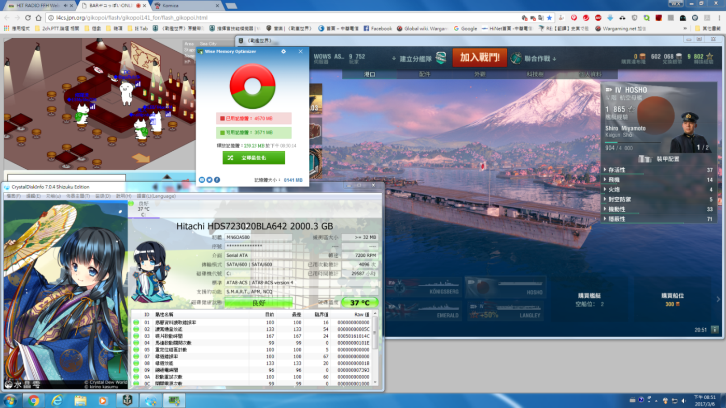Expand the 存活性 ship stat section
This screenshot has height=408, width=726.
coord(616,170)
